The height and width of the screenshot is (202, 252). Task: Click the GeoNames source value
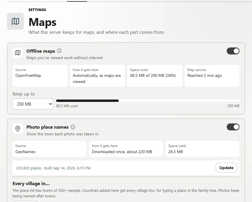tap(25, 152)
